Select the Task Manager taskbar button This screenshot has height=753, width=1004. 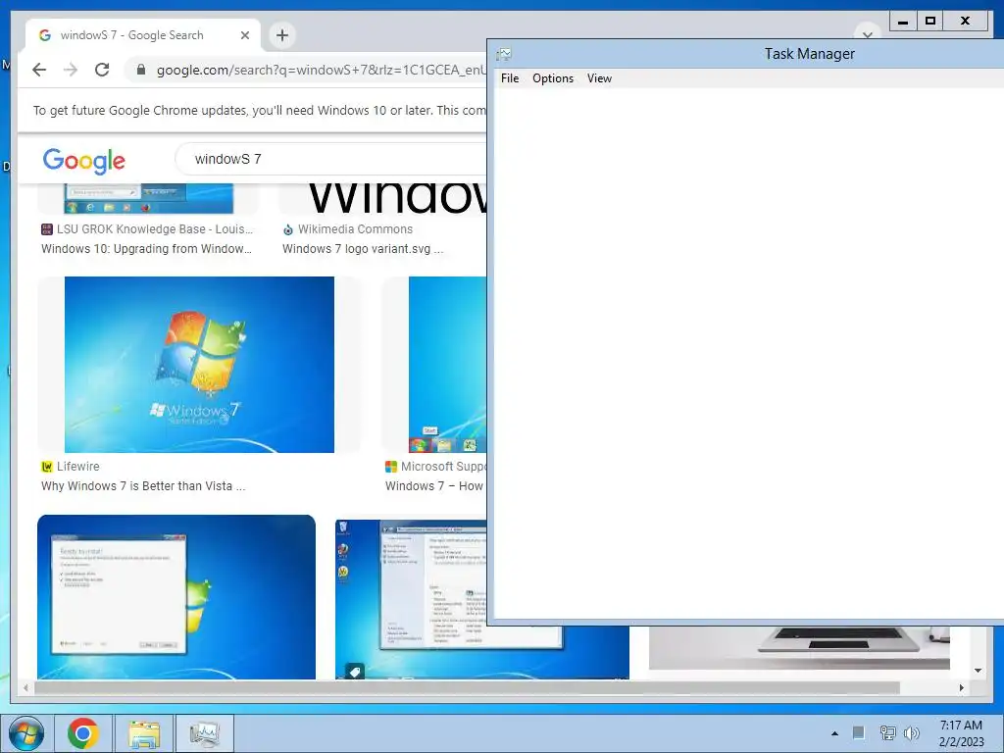point(205,733)
